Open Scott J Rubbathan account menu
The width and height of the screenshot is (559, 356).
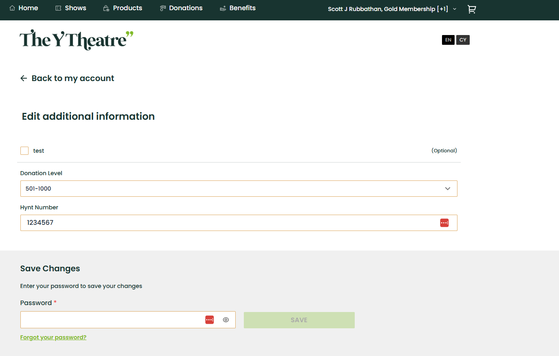point(392,9)
